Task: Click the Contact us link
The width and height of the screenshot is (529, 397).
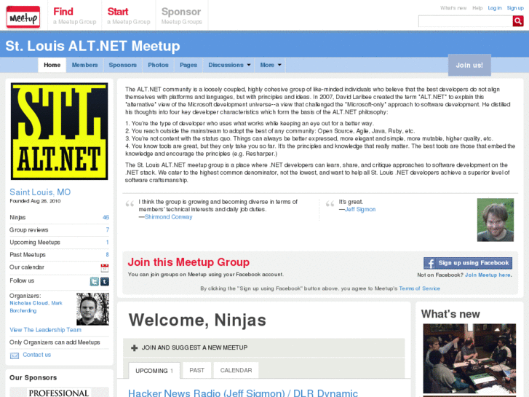Action: coord(37,355)
